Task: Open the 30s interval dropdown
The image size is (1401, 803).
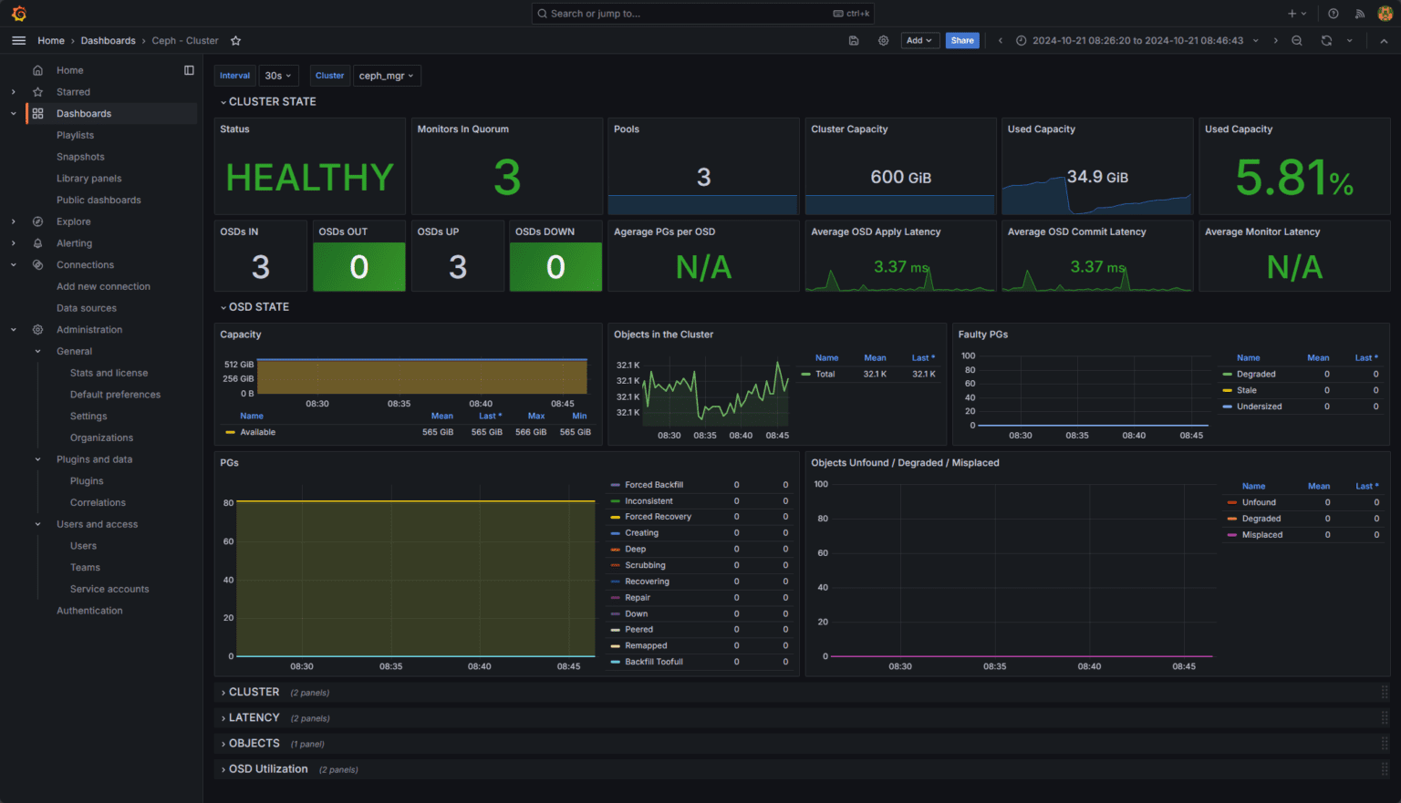Action: pyautogui.click(x=278, y=75)
